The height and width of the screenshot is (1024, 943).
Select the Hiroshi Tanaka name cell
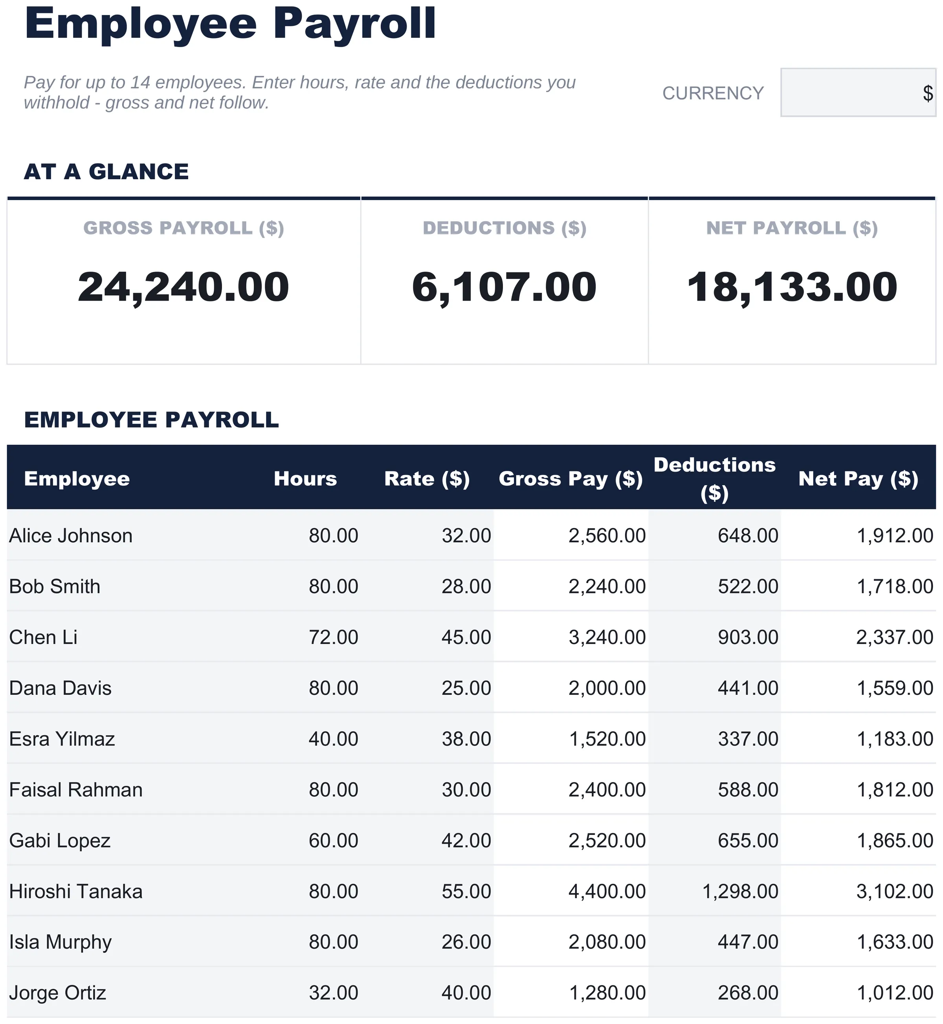(76, 891)
